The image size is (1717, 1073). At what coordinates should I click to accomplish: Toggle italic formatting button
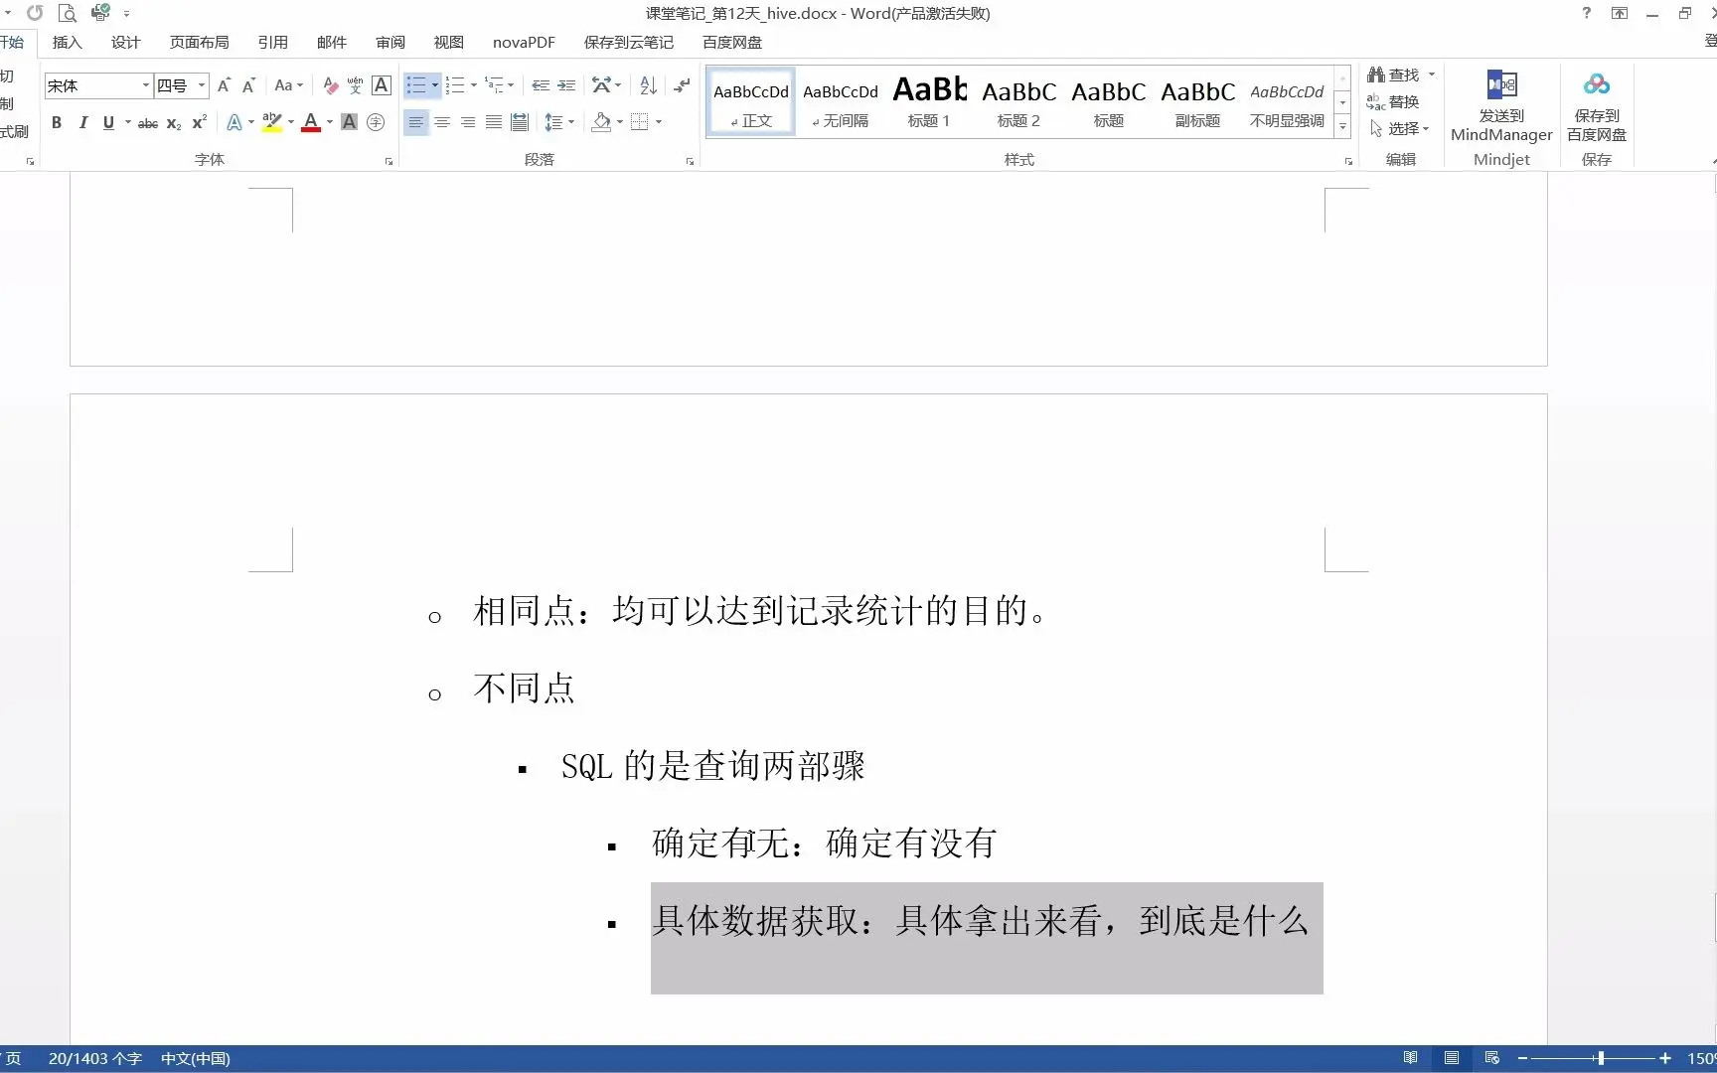pos(82,122)
